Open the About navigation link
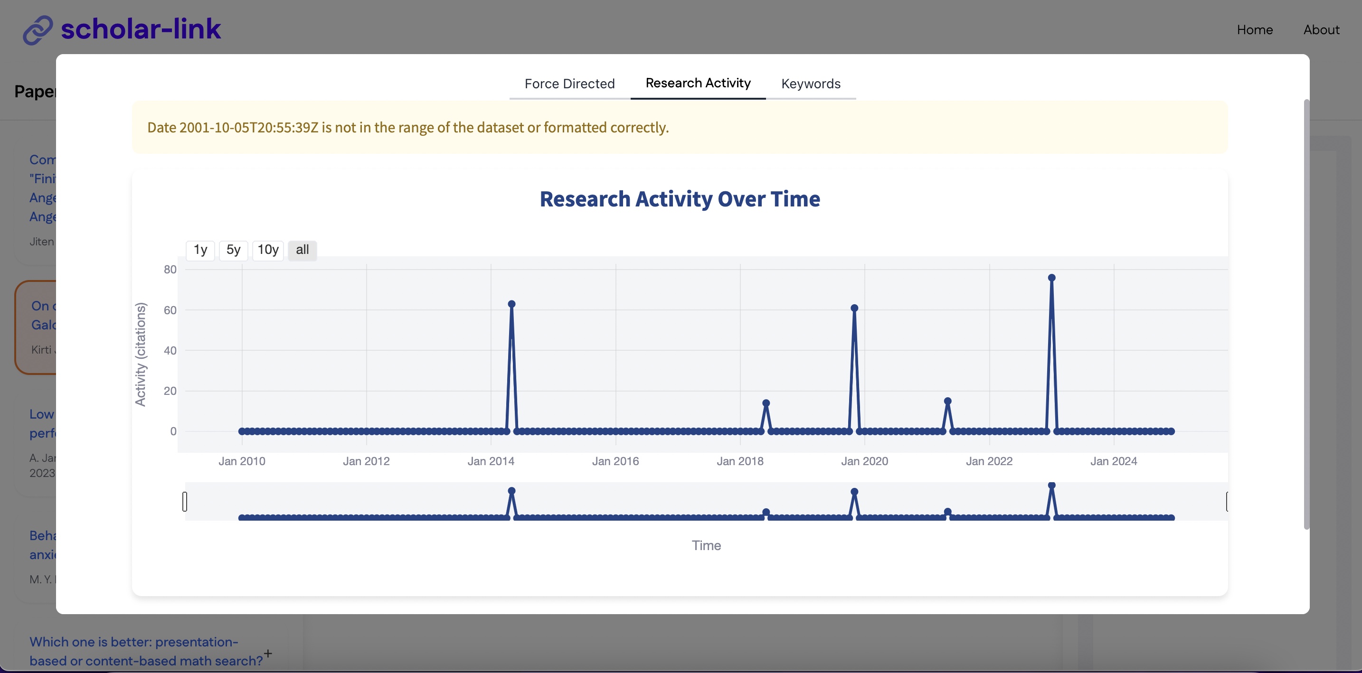The image size is (1362, 673). [x=1321, y=29]
